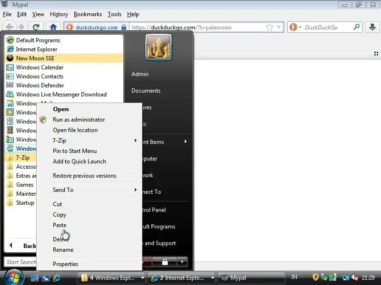Click the network tray icon

click(346, 277)
